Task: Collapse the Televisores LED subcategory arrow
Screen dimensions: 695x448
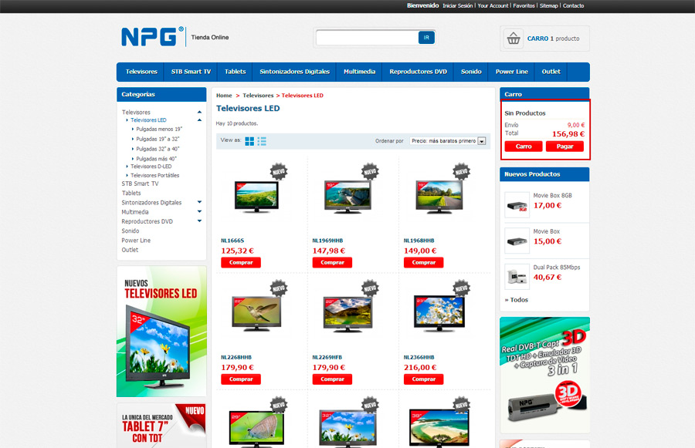Action: 199,120
